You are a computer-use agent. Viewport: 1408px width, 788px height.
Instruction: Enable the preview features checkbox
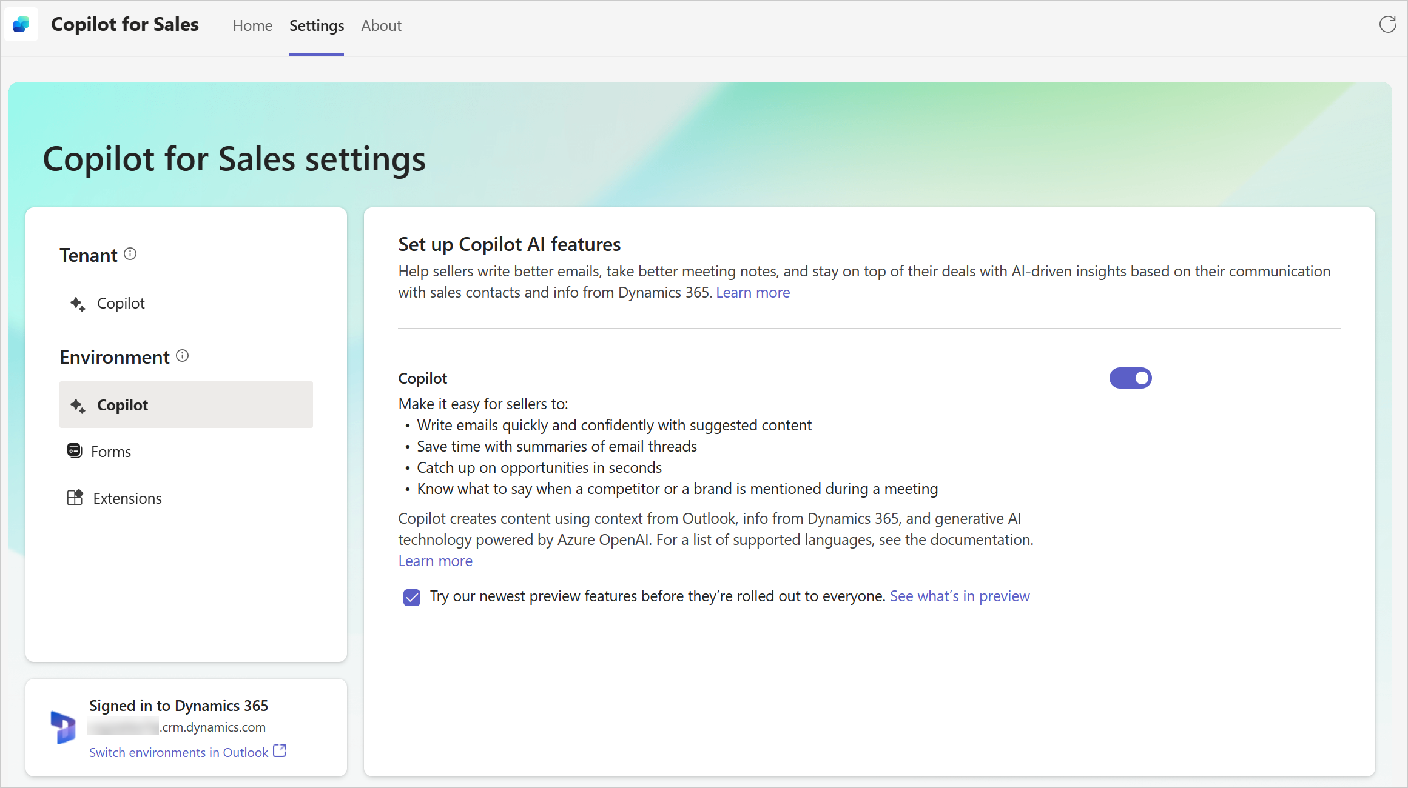412,597
